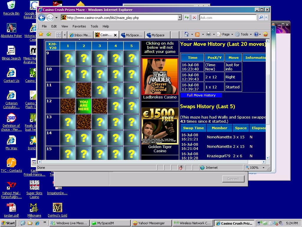Expand the Feeds dropdown arrow
Viewport: 302px width, 227px height.
[x=203, y=34]
